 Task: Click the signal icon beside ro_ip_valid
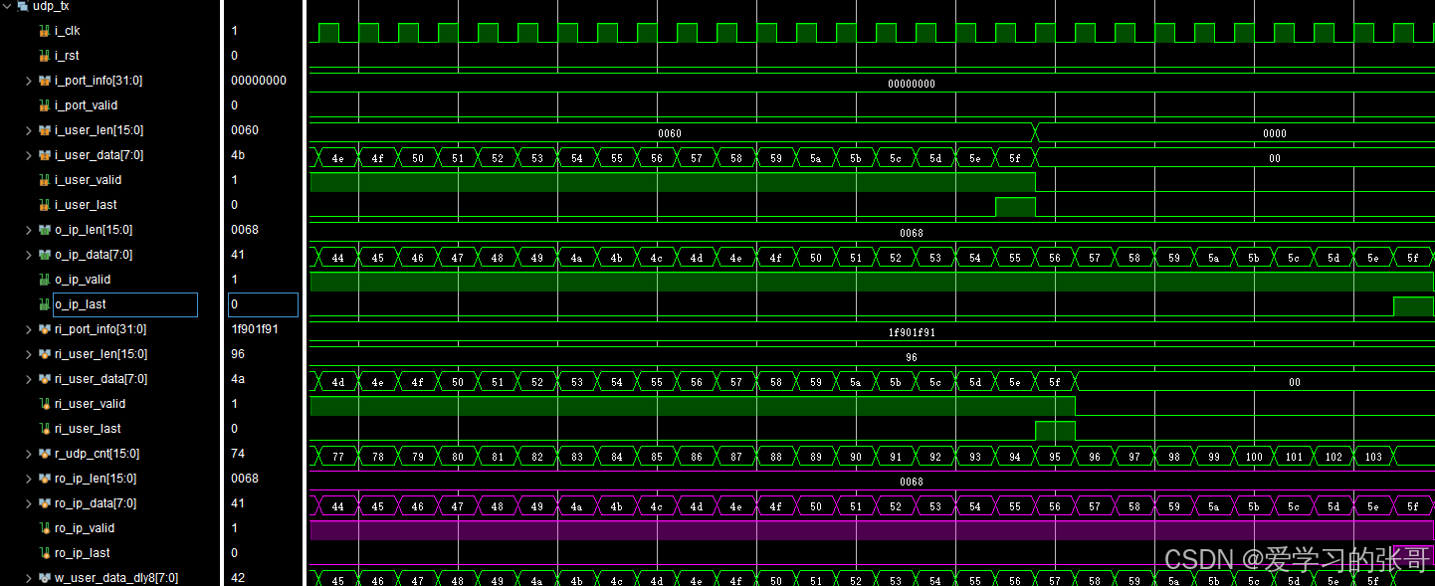[44, 528]
